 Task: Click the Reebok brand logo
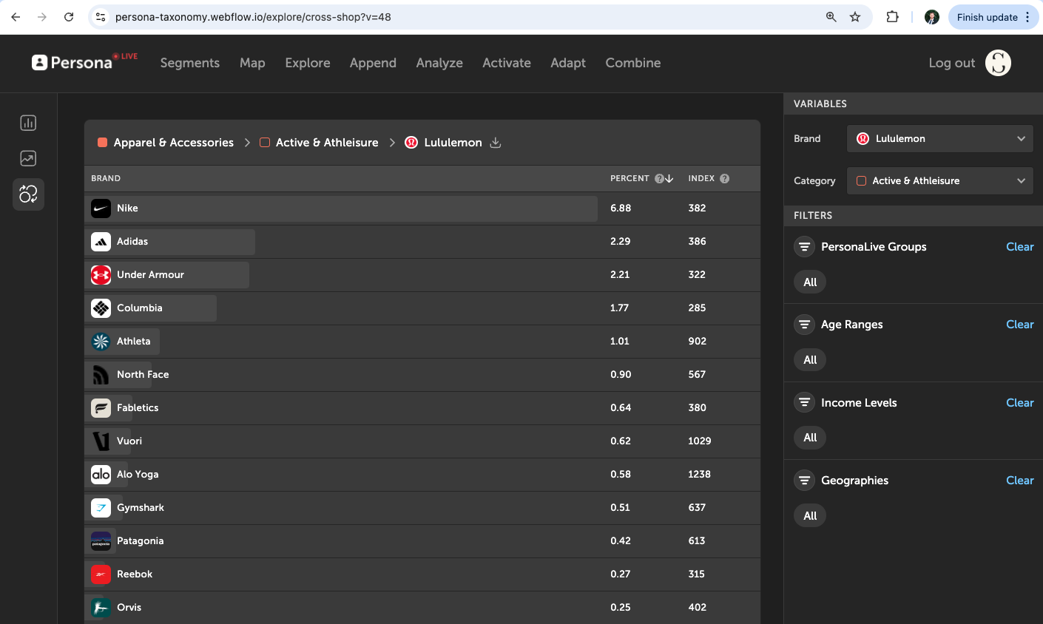pyautogui.click(x=101, y=574)
